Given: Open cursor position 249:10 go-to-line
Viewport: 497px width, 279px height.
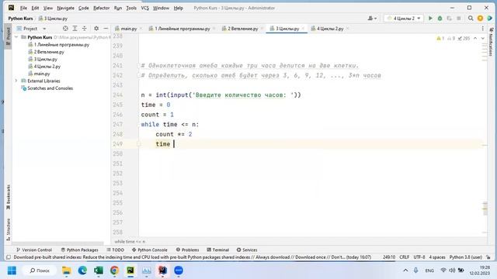Looking at the screenshot, I should [x=388, y=257].
